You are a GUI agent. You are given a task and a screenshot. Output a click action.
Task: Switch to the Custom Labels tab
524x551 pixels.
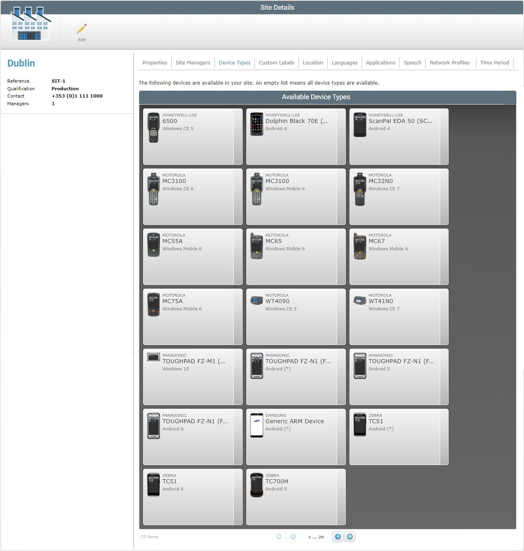[x=276, y=62]
